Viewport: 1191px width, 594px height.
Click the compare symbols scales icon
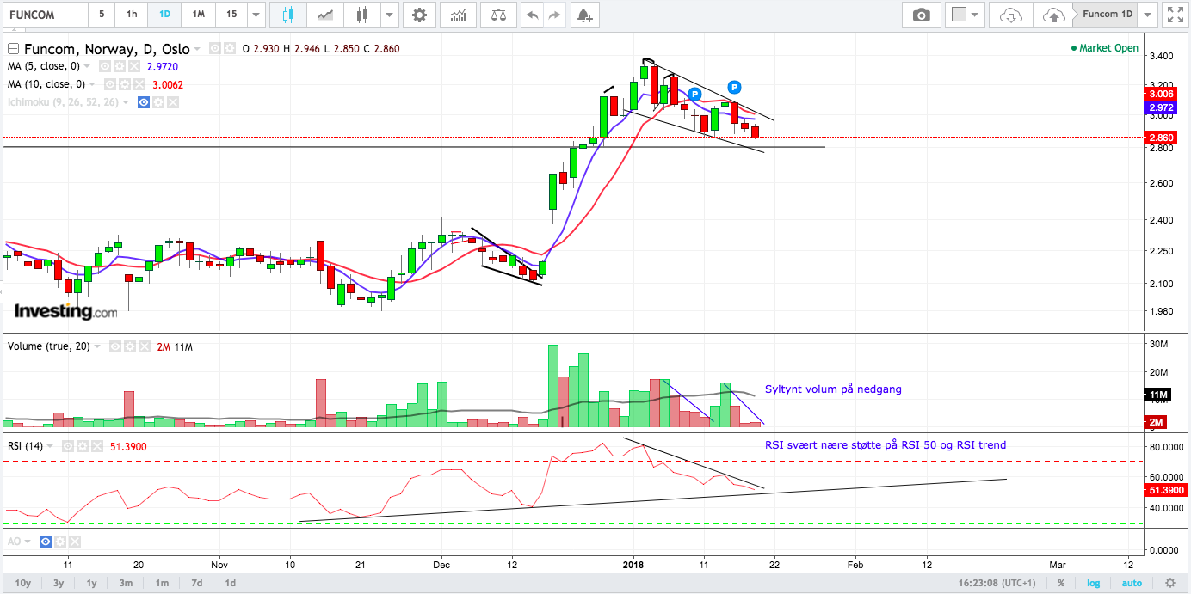point(498,15)
